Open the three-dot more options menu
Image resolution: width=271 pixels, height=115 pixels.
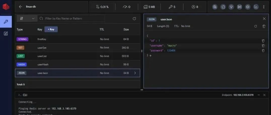263,7
